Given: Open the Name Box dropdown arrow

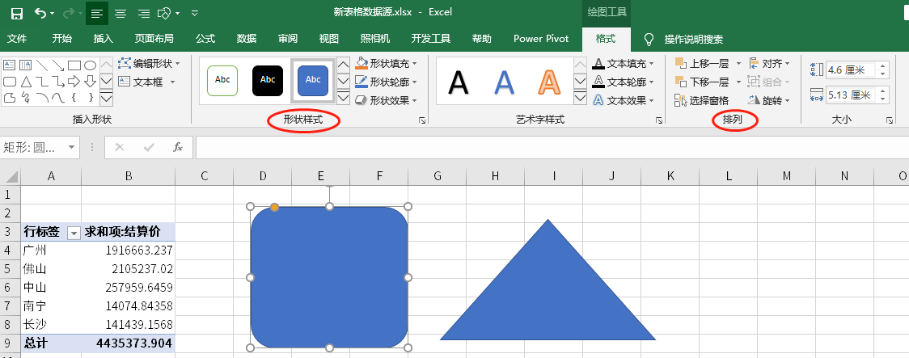Looking at the screenshot, I should tap(72, 147).
